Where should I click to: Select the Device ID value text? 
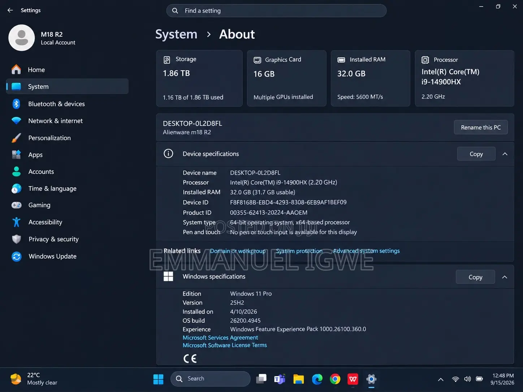click(x=288, y=202)
